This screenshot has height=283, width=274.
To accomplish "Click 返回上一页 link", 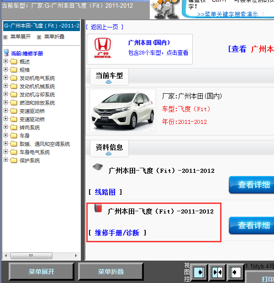I will (105, 27).
